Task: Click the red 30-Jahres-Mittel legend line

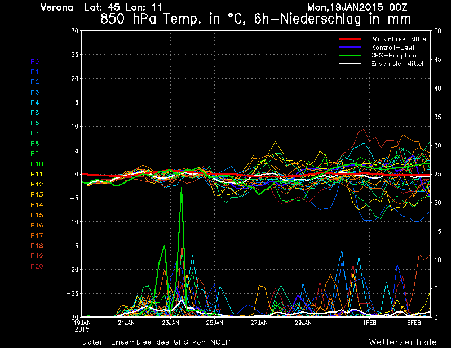Action: [350, 39]
